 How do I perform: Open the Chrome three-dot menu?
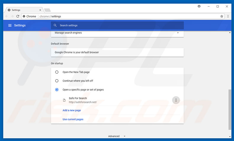point(228,16)
